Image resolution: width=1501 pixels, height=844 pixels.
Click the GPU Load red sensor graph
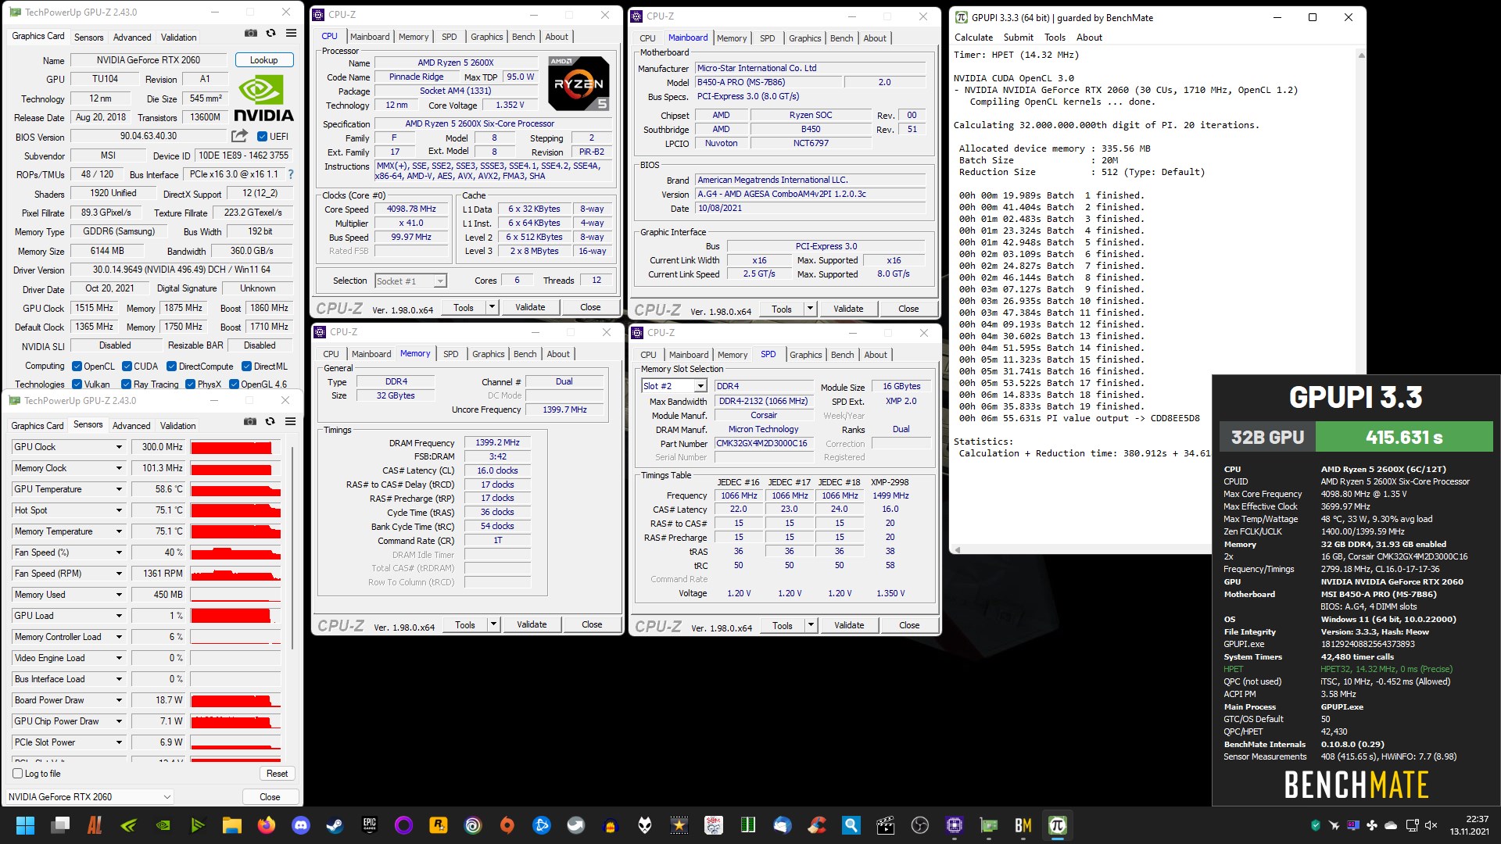point(235,616)
